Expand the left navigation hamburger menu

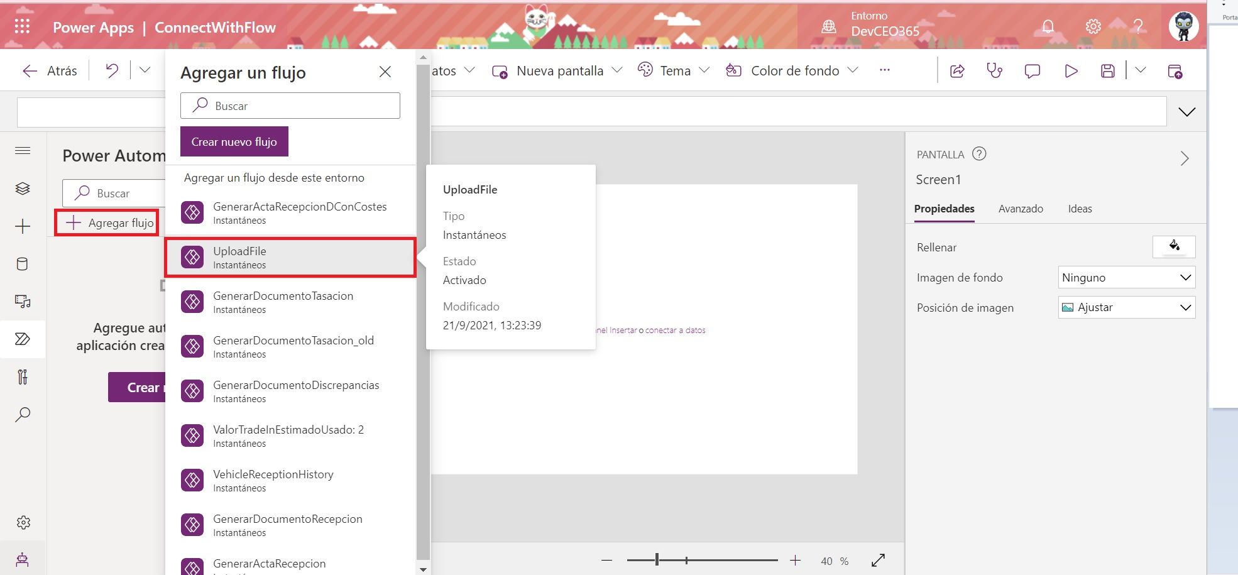(x=23, y=150)
